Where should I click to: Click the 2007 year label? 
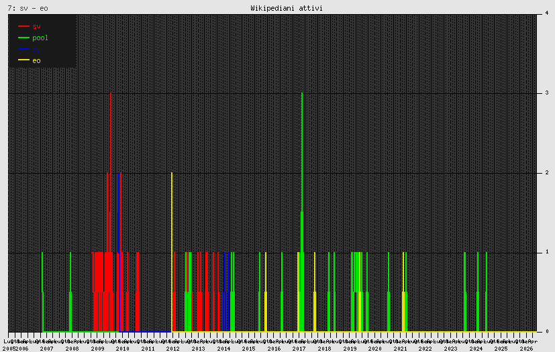(x=47, y=349)
